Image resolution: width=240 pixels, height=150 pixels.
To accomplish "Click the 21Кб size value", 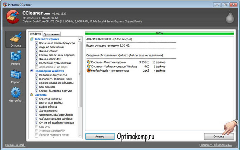I will coord(146,71).
